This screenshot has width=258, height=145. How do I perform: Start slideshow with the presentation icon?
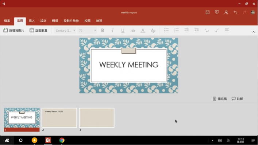click(217, 12)
